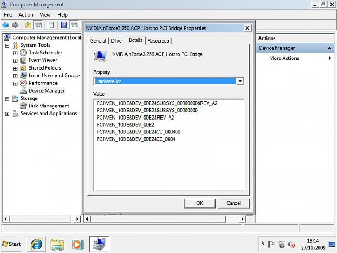
Task: Click the Start button
Action: tap(12, 244)
